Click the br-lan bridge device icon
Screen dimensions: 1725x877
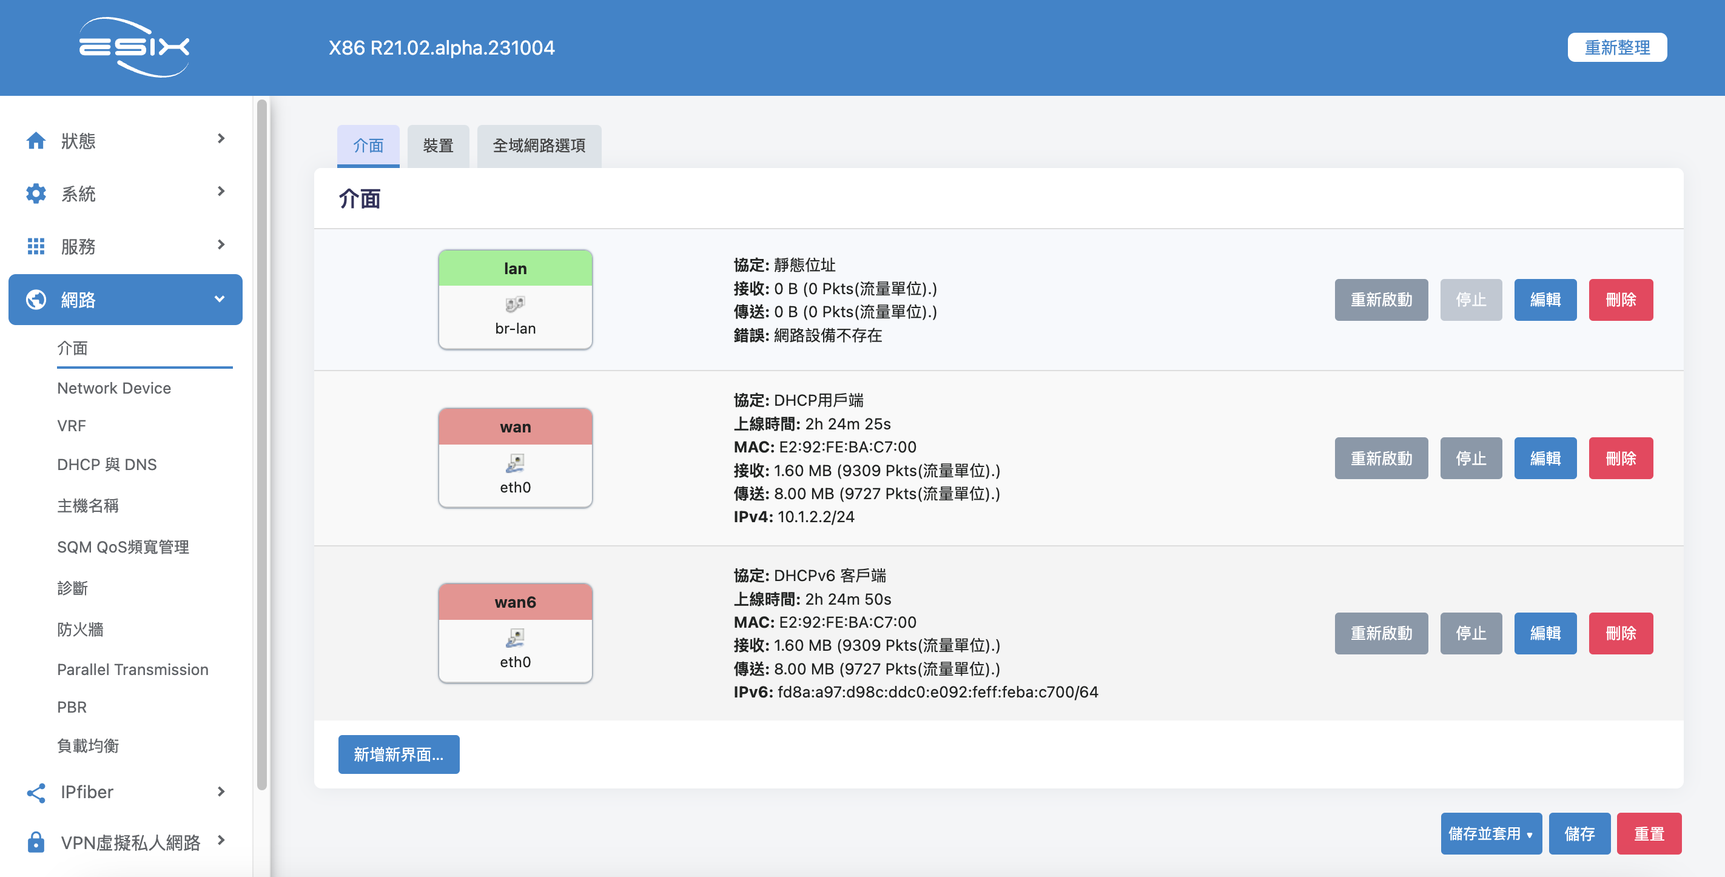click(x=515, y=304)
